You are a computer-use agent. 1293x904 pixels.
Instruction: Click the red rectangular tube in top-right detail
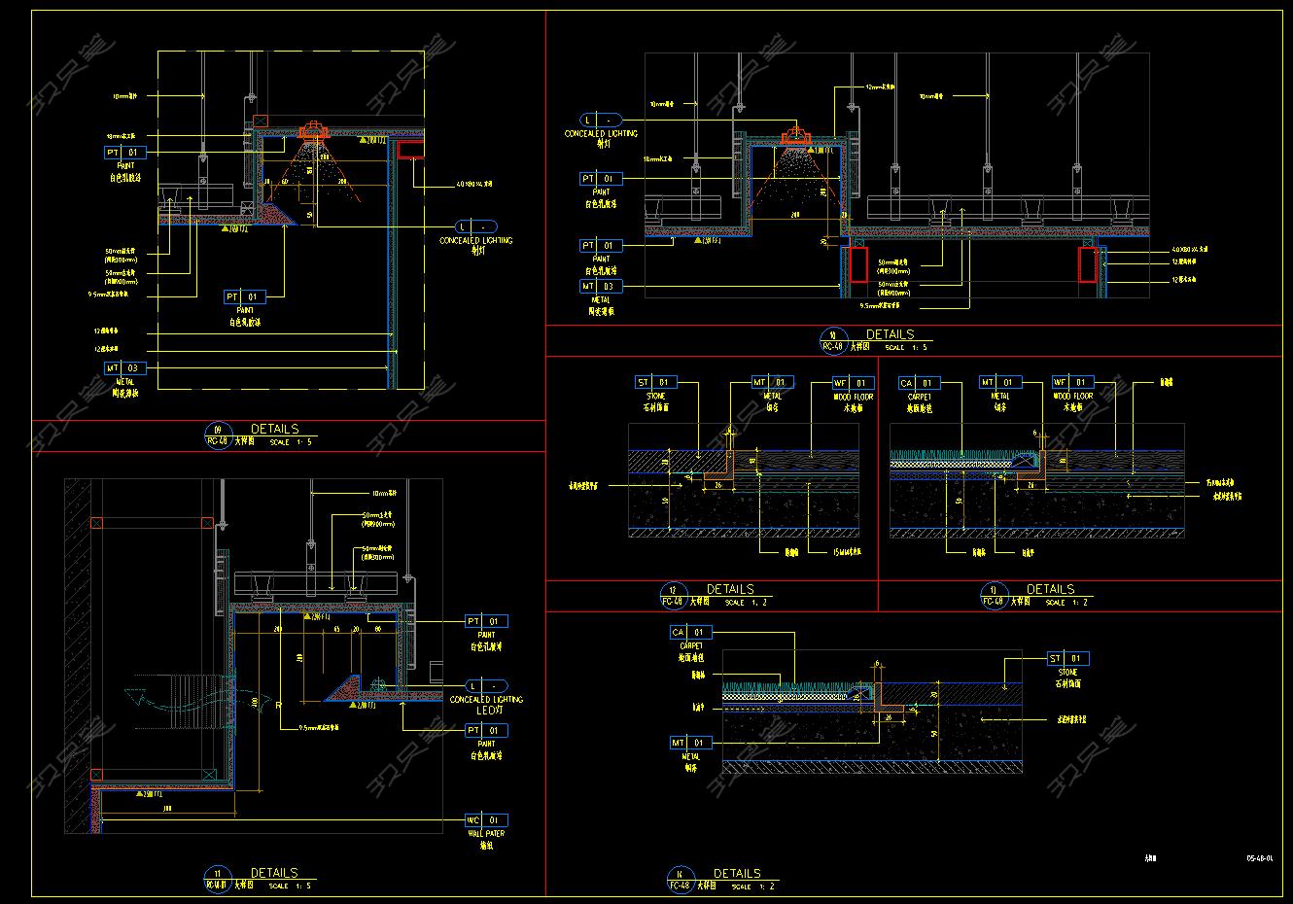coord(857,264)
